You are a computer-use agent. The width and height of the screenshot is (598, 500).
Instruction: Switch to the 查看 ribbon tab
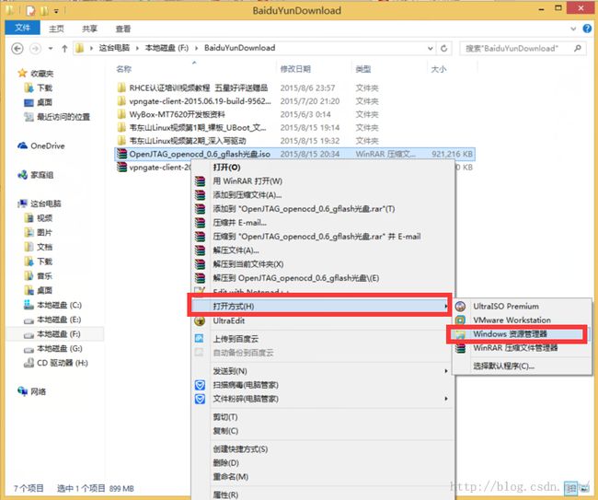122,29
